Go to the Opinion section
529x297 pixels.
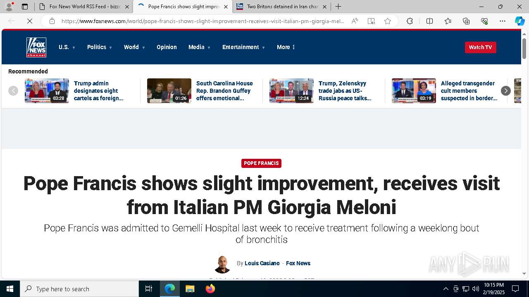(167, 47)
